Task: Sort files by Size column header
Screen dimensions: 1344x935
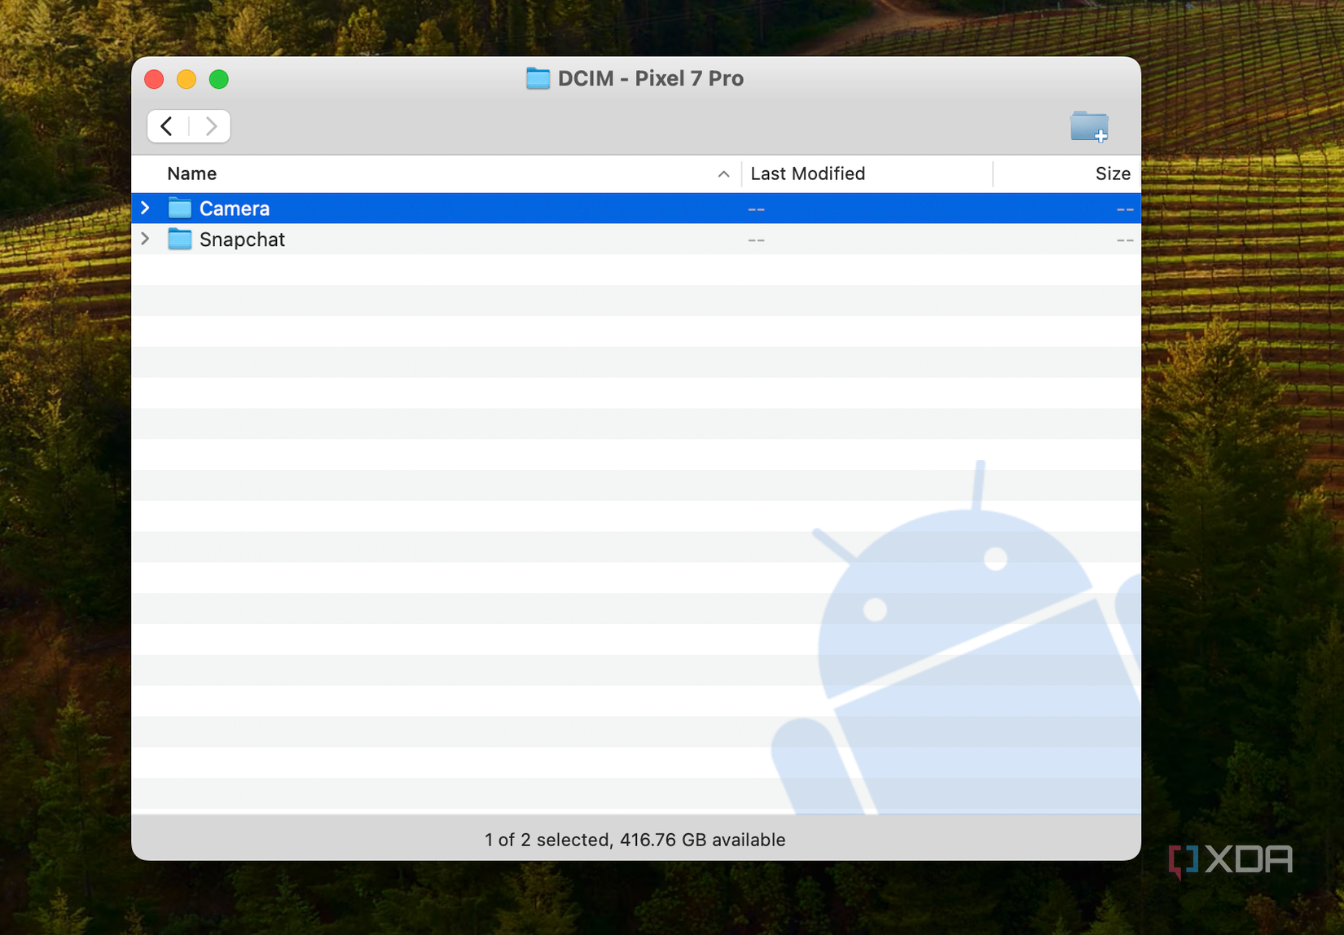Action: [x=1113, y=173]
